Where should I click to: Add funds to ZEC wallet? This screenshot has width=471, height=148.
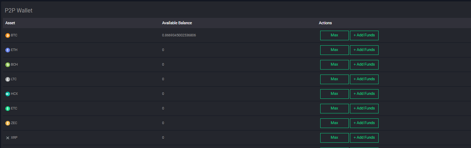(x=364, y=123)
